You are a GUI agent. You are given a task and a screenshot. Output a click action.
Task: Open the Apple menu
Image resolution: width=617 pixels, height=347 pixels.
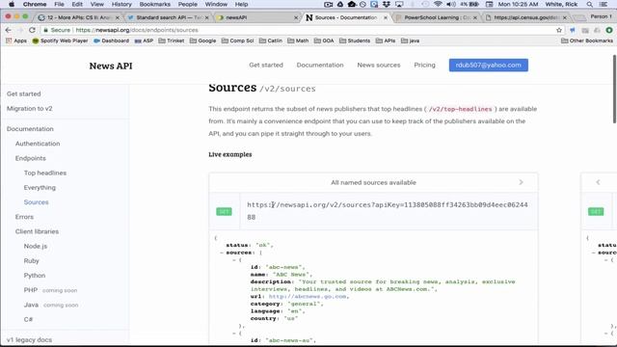[x=12, y=4]
